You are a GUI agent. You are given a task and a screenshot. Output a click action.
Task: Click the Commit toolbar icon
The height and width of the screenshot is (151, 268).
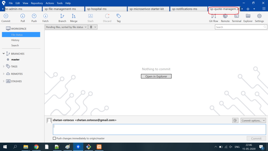6,16
